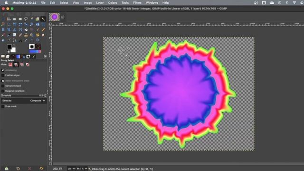Choose the Clone stamp tool
Screen dimensions: 304x171
(26, 35)
